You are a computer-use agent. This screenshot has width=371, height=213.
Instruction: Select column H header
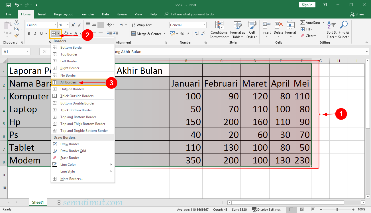tap(339, 61)
